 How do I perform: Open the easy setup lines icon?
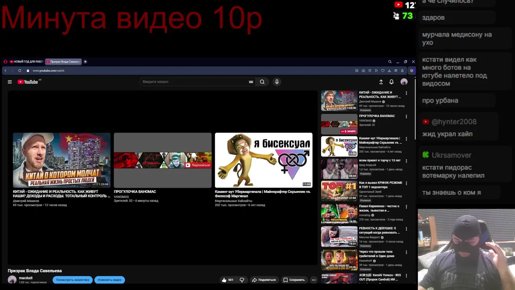click(x=396, y=70)
